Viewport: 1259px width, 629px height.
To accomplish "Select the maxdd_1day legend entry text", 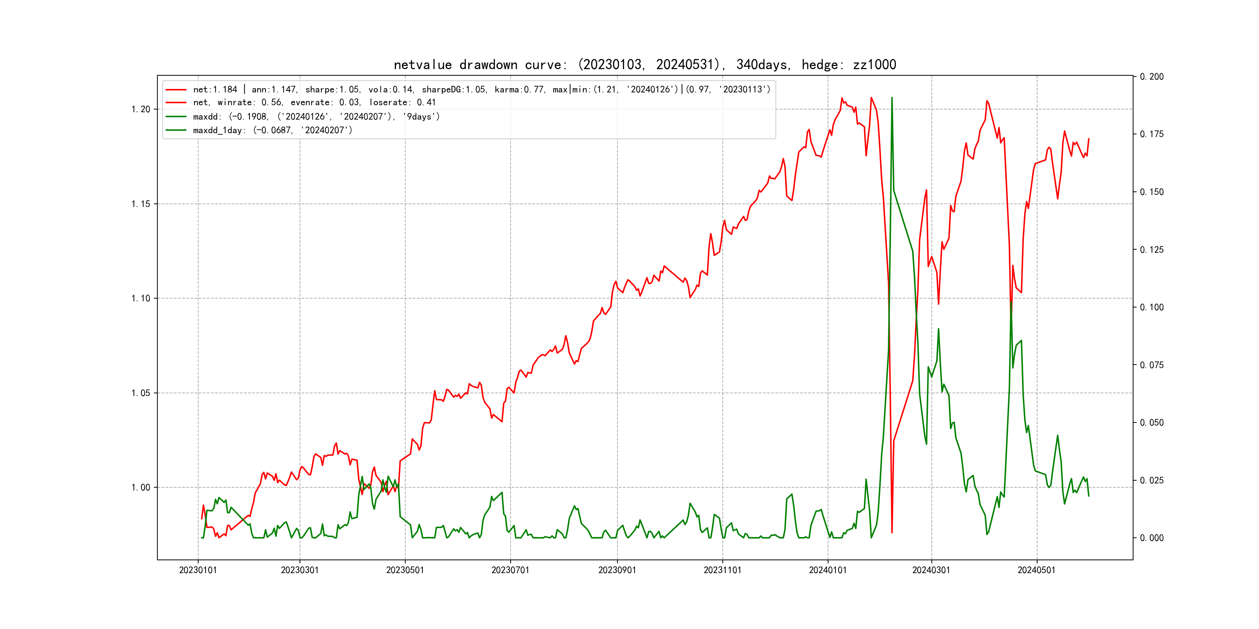I will tap(273, 130).
